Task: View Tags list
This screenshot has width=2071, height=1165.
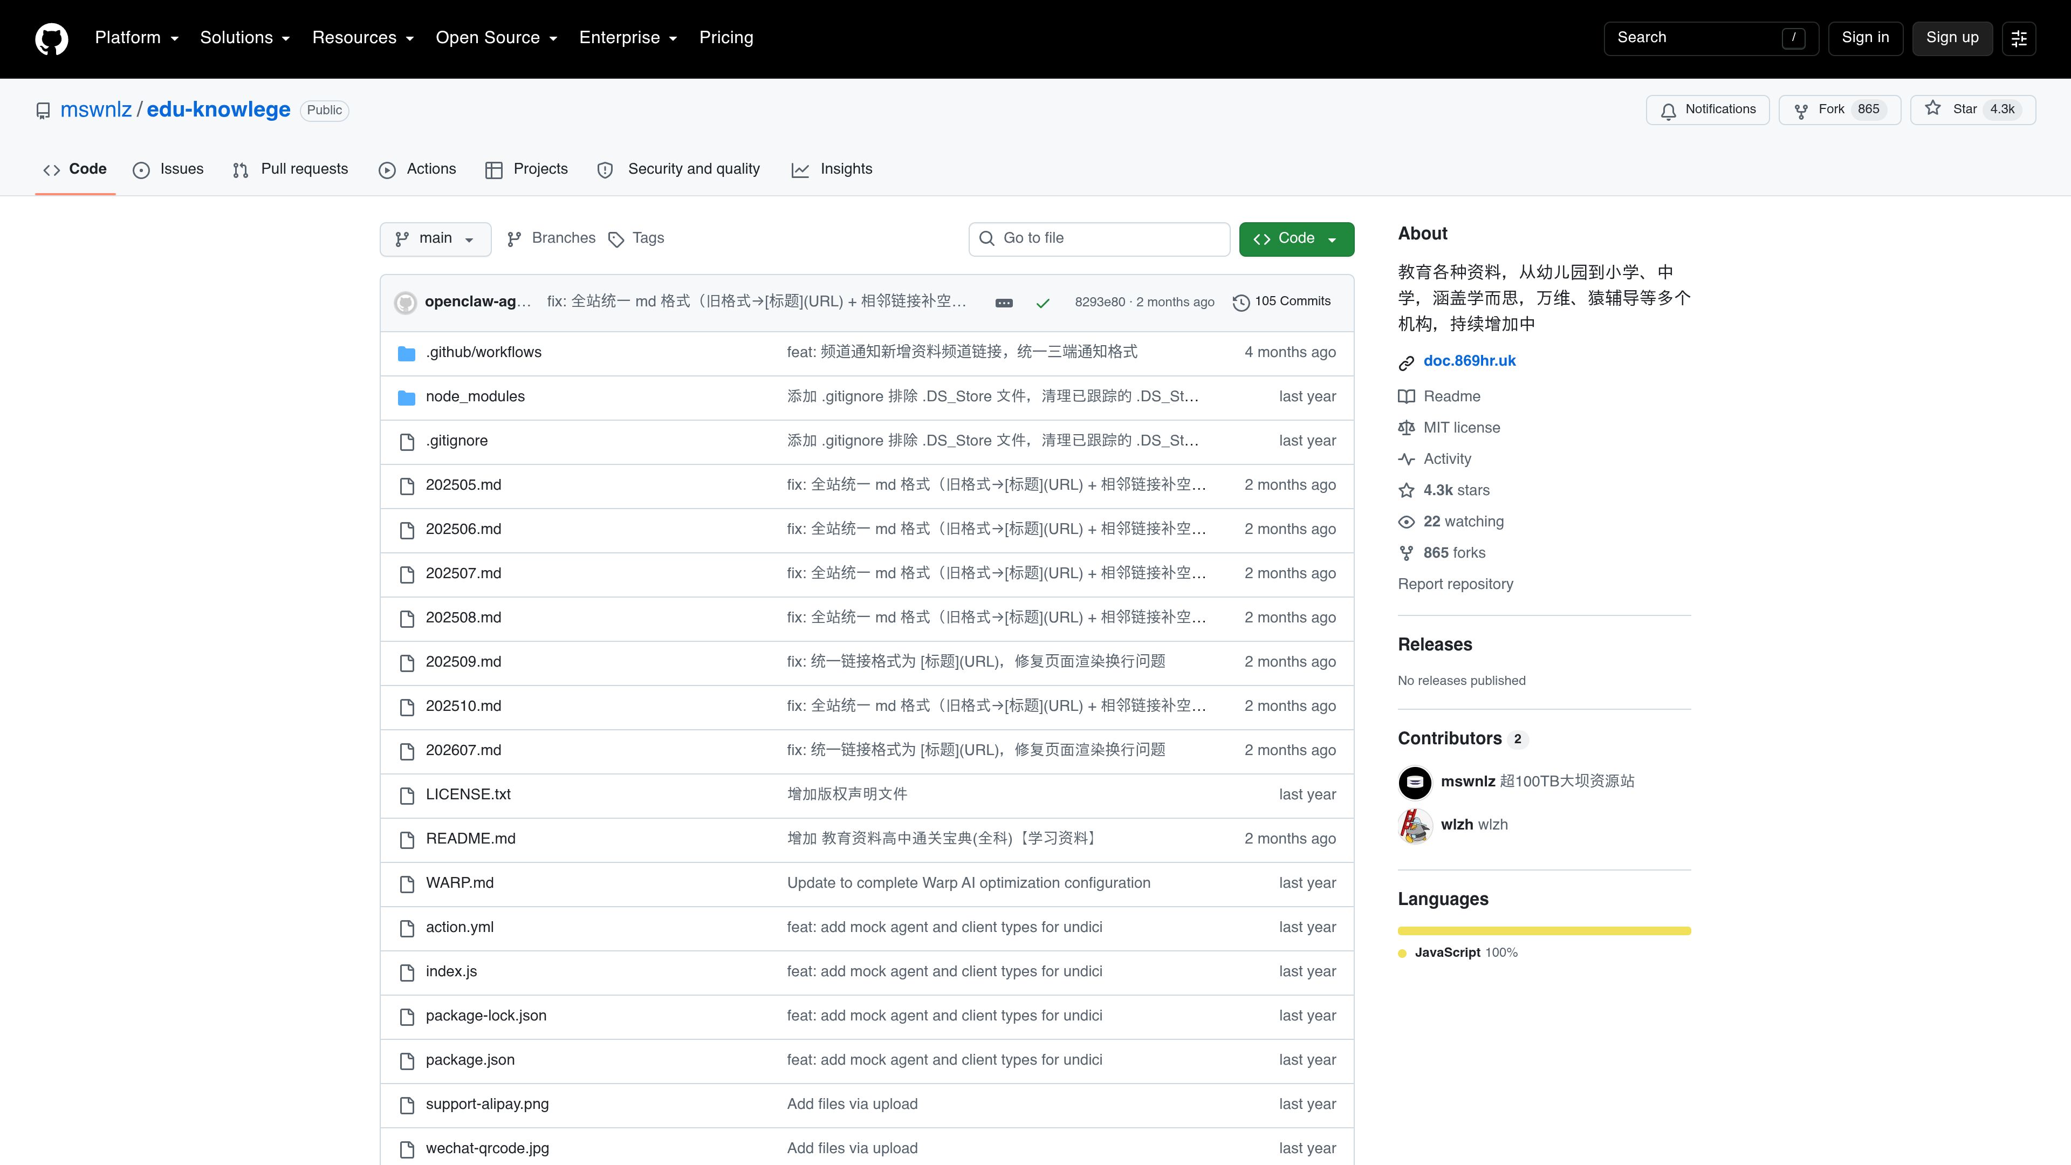Action: [637, 239]
